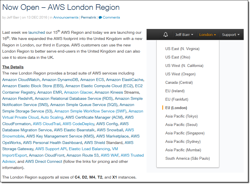The height and width of the screenshot is (185, 251).
Task: Open the Amazon Simple Storage Service (S3) link
Action: pyautogui.click(x=68, y=108)
